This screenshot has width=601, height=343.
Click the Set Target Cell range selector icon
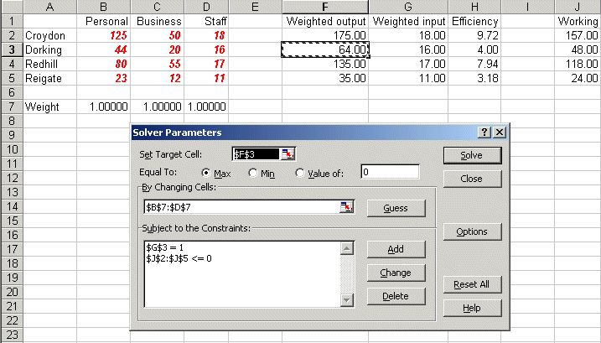coord(288,153)
